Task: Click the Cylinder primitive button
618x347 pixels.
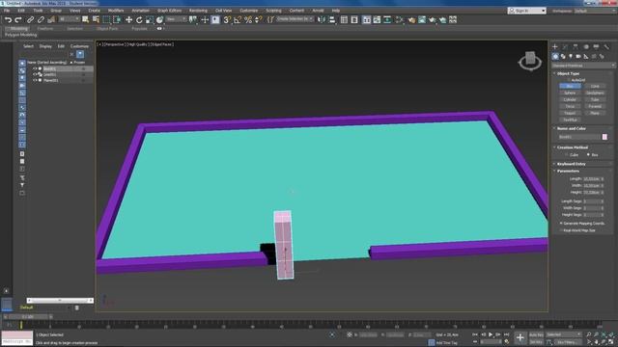Action: pyautogui.click(x=570, y=99)
